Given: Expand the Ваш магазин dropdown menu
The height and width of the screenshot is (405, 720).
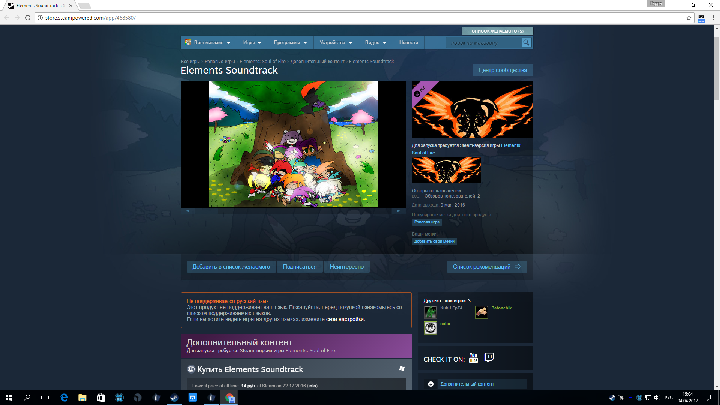Looking at the screenshot, I should tap(208, 43).
